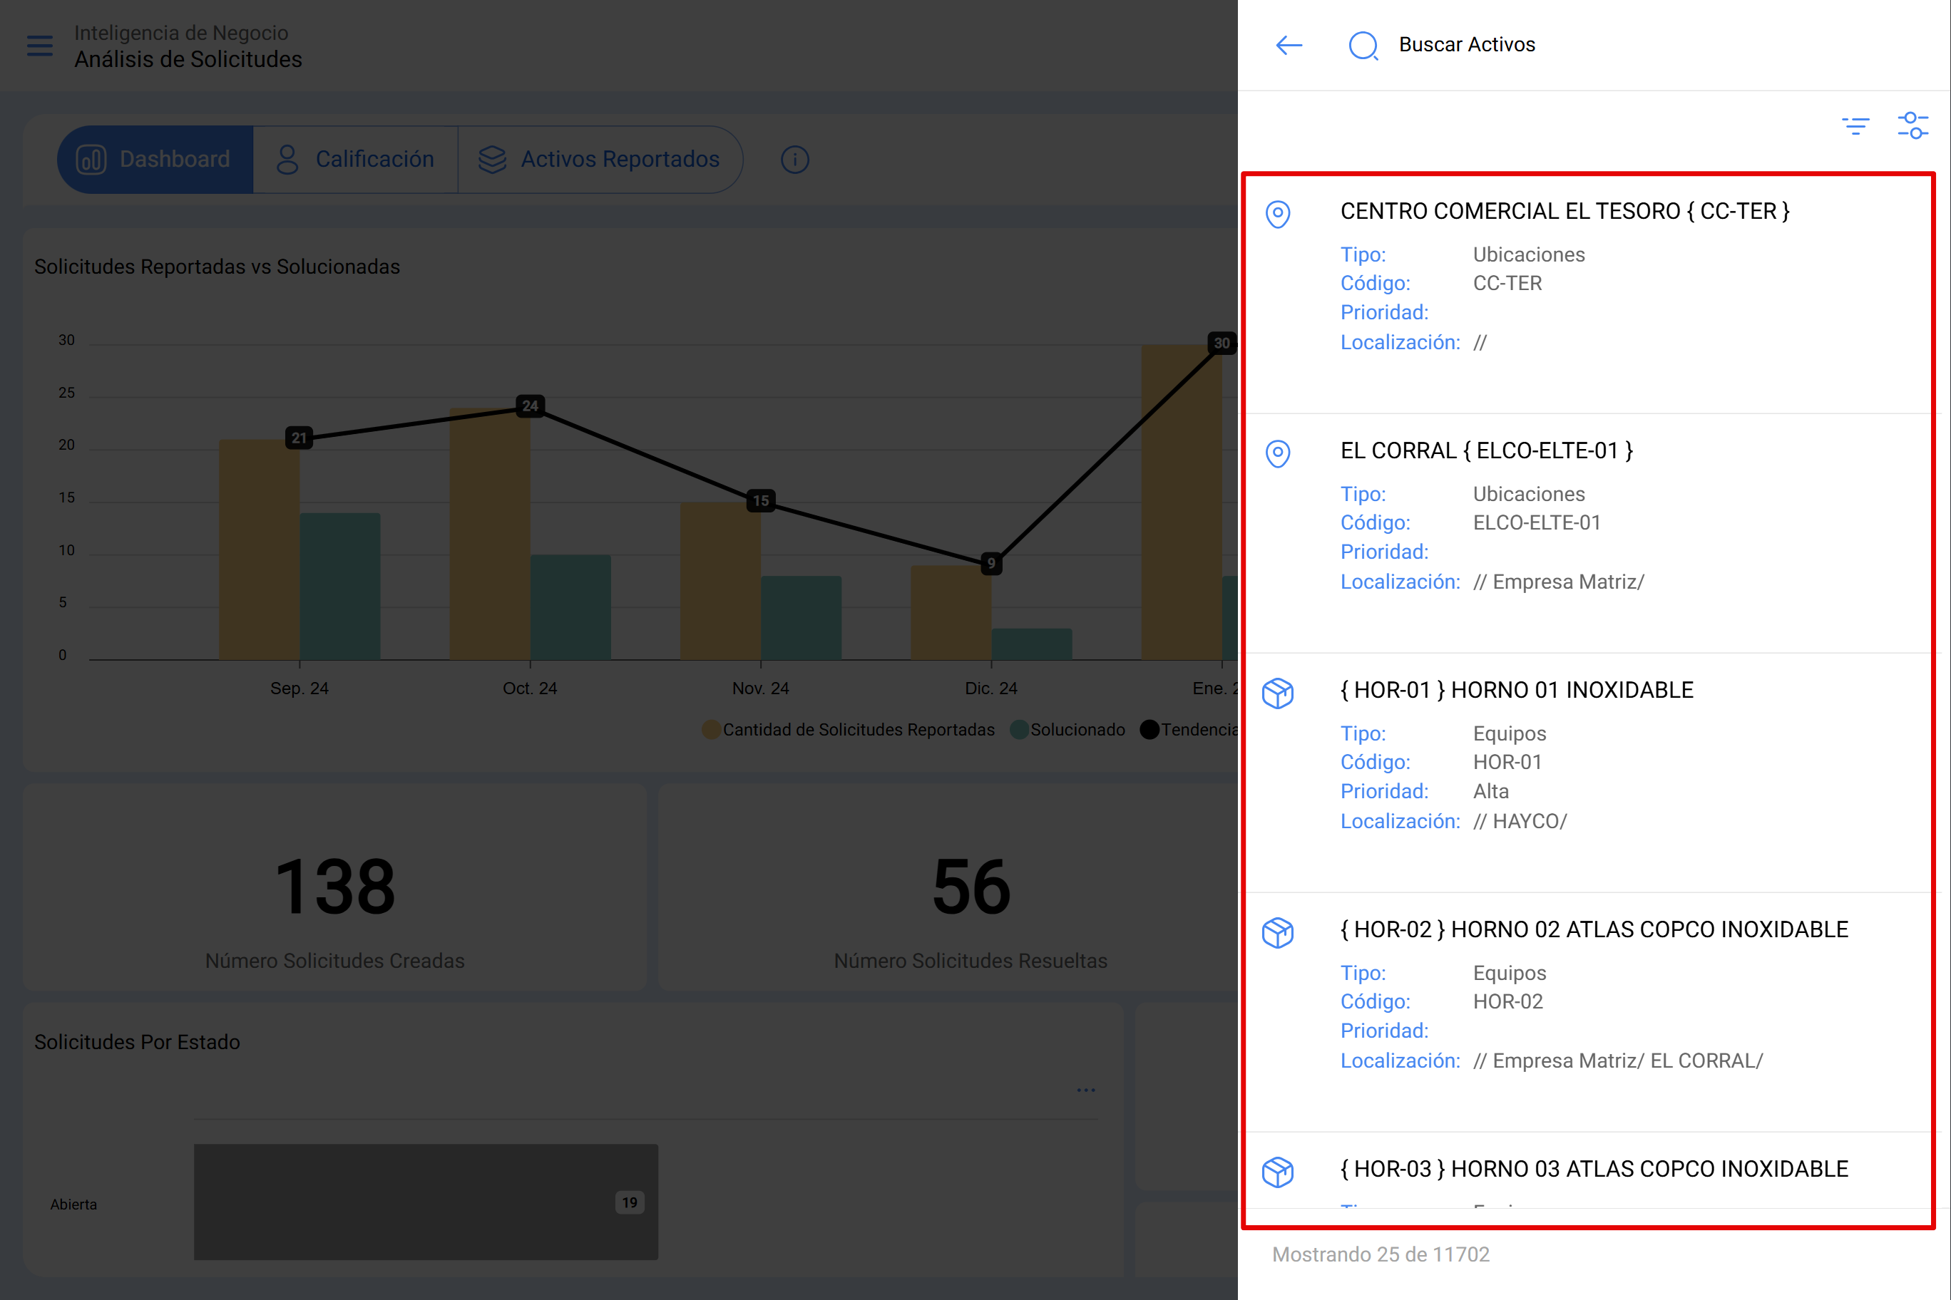Go back with the arrow in Buscar Activos panel
Viewport: 1951px width, 1300px height.
pyautogui.click(x=1289, y=45)
